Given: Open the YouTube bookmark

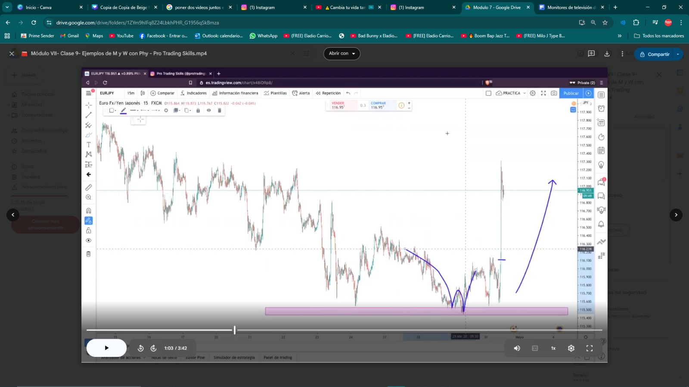Looking at the screenshot, I should tap(121, 36).
